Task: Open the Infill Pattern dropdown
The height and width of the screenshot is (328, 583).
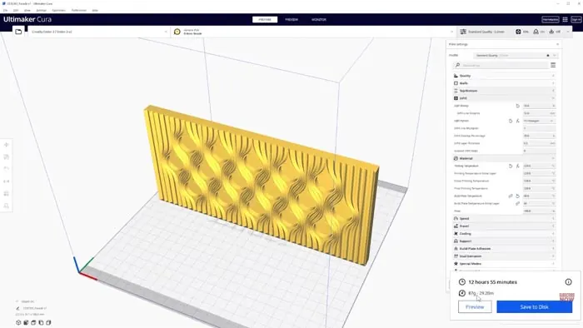Action: 539,121
